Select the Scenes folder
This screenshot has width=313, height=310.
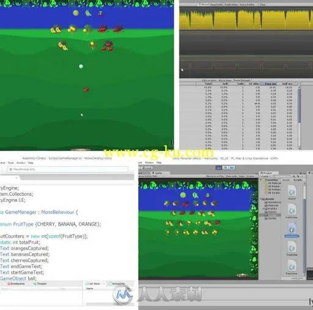pyautogui.click(x=271, y=212)
